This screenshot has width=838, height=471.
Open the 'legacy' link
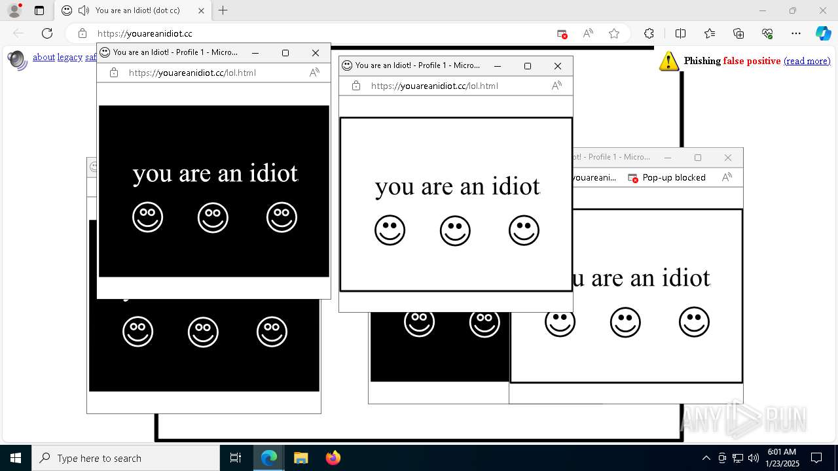pos(70,58)
